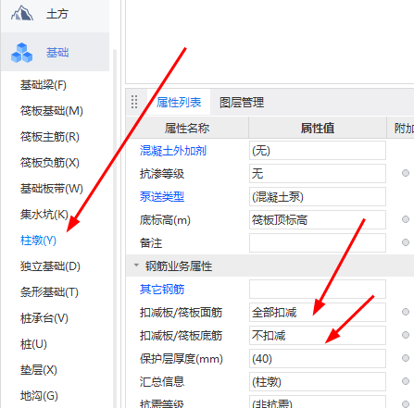Collapse the 钢筋业务属性 section
This screenshot has height=408, width=414.
click(136, 266)
